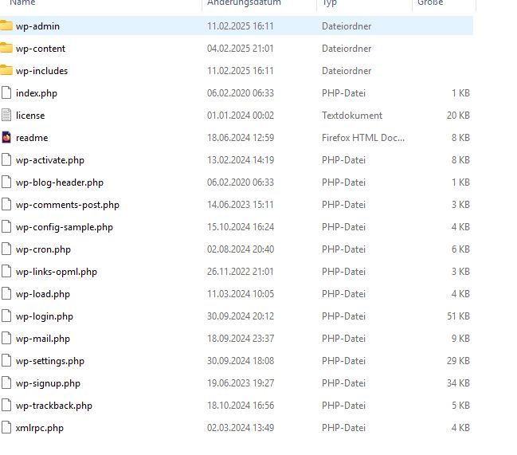The image size is (517, 455).
Task: Click the wp-admin folder icon
Action: point(7,26)
